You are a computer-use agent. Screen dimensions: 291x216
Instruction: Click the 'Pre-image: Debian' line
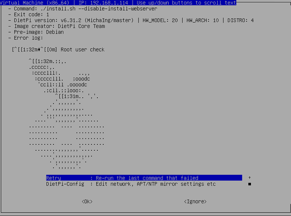(x=36, y=32)
